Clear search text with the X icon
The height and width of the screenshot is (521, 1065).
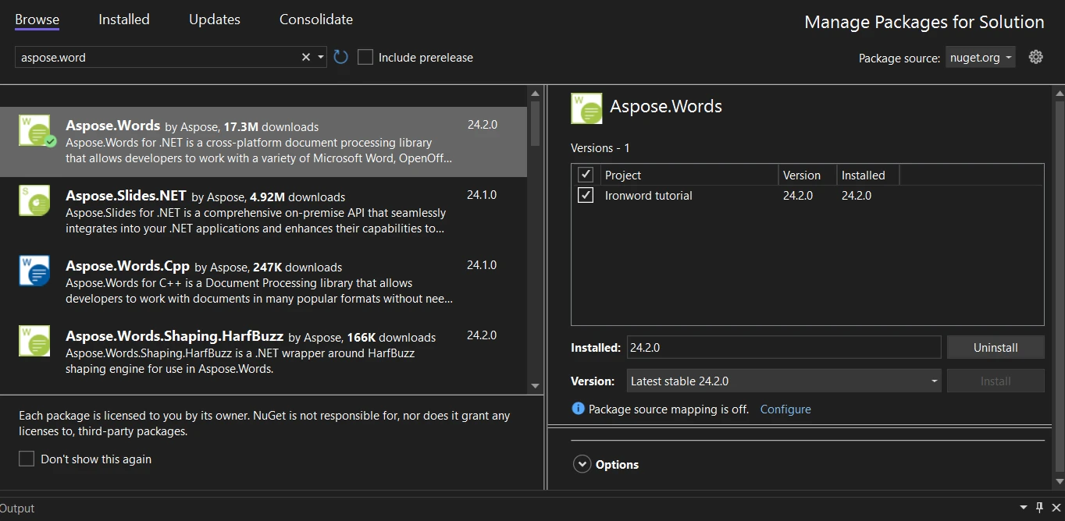[306, 57]
